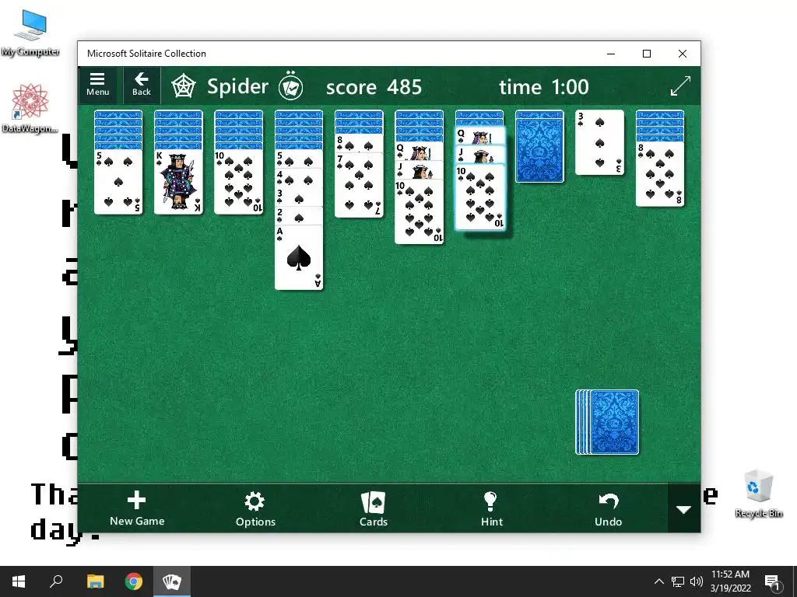Undo the last move

pos(609,508)
